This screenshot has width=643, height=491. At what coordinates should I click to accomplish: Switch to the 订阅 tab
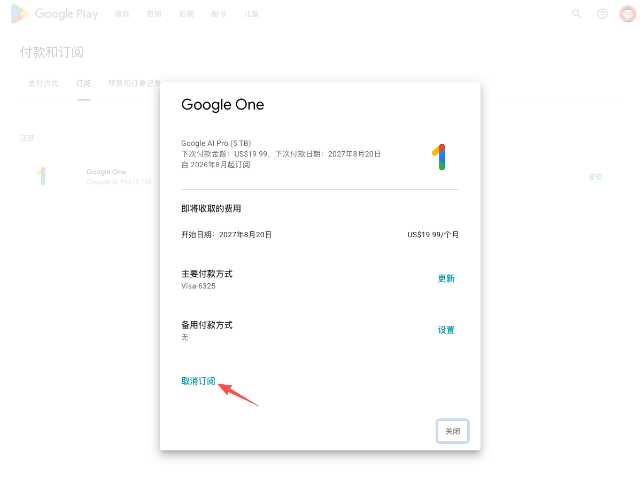[83, 83]
